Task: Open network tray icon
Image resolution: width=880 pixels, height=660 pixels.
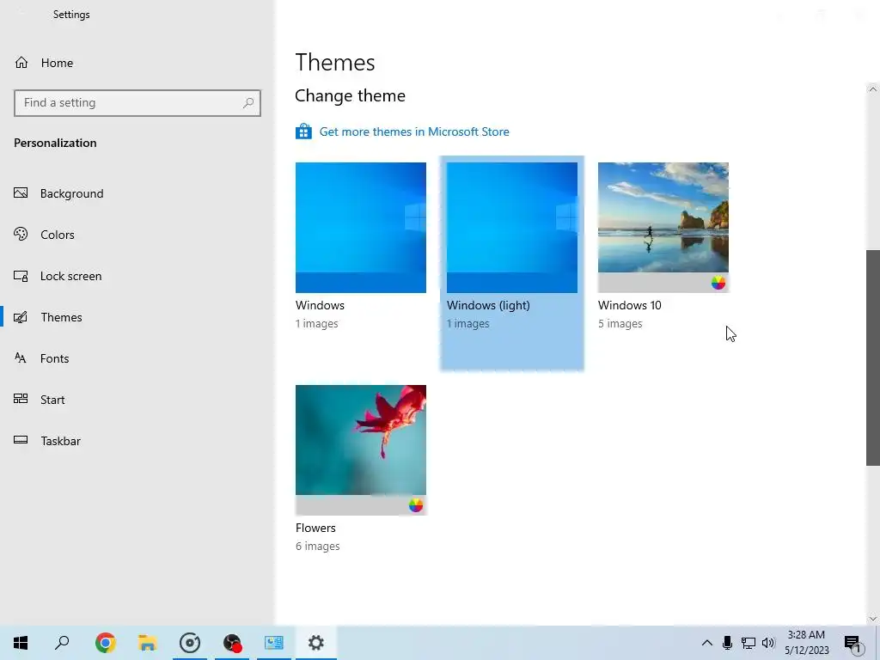Action: coord(749,643)
